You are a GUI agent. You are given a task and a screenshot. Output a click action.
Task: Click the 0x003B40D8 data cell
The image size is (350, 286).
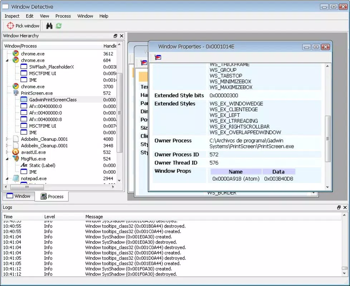278,179
